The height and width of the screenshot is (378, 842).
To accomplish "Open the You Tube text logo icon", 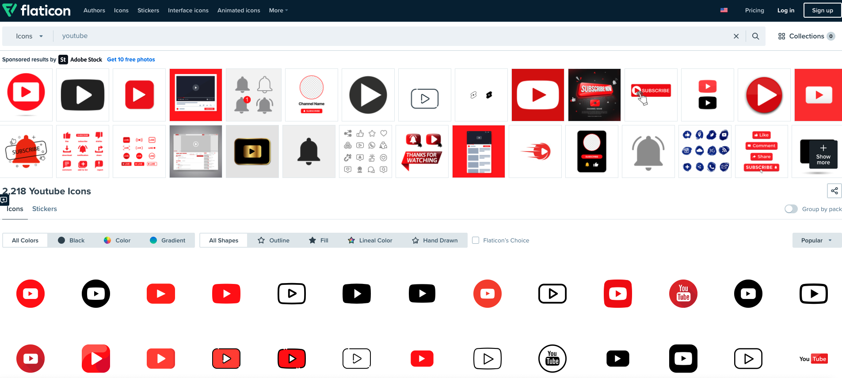I will (813, 359).
